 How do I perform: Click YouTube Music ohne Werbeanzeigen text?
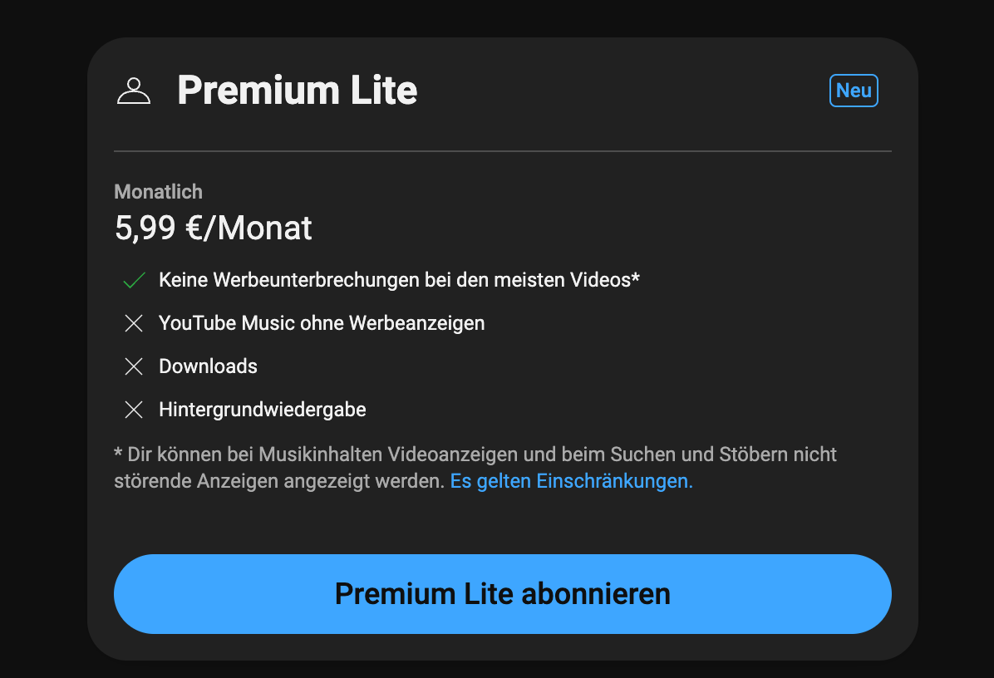pyautogui.click(x=322, y=323)
